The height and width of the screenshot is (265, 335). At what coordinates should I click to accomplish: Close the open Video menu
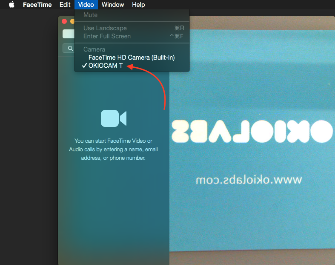[86, 5]
